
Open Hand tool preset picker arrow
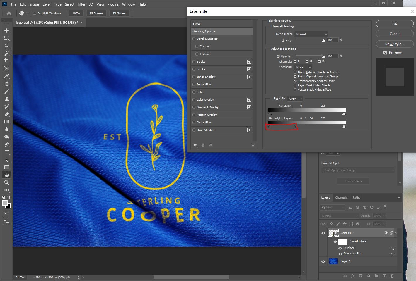[27, 13]
